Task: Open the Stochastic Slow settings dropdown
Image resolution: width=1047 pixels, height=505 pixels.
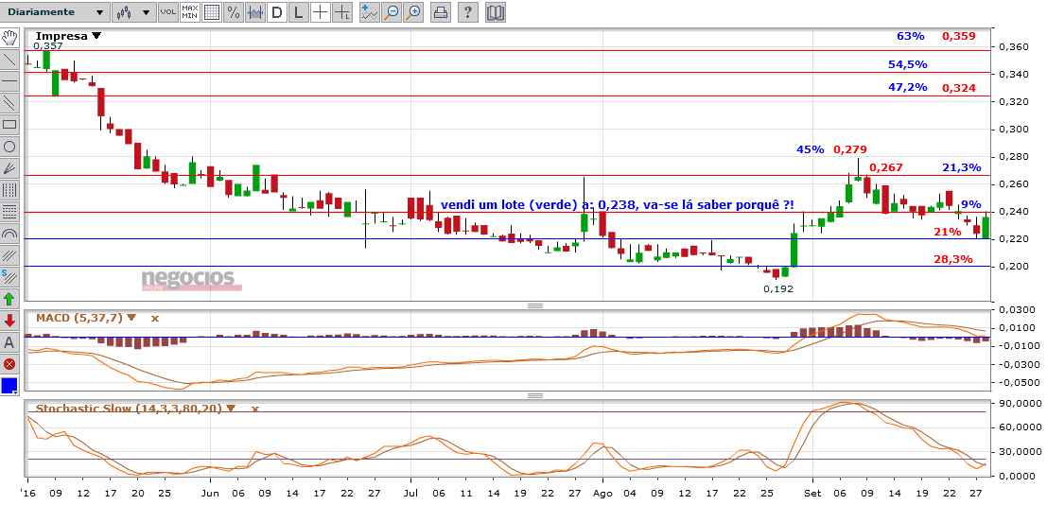Action: point(231,408)
